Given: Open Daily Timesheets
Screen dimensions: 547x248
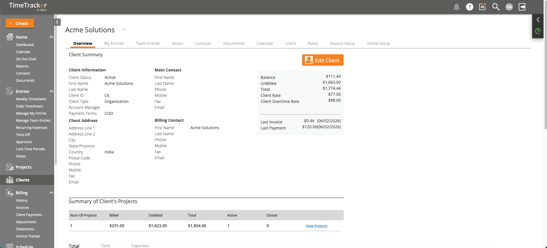Looking at the screenshot, I should pos(29,106).
